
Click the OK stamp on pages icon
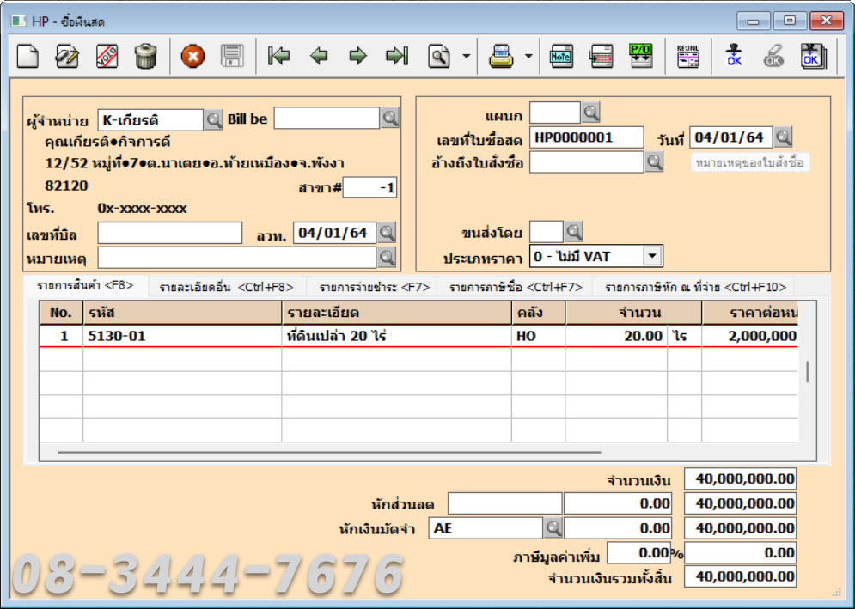coord(813,56)
